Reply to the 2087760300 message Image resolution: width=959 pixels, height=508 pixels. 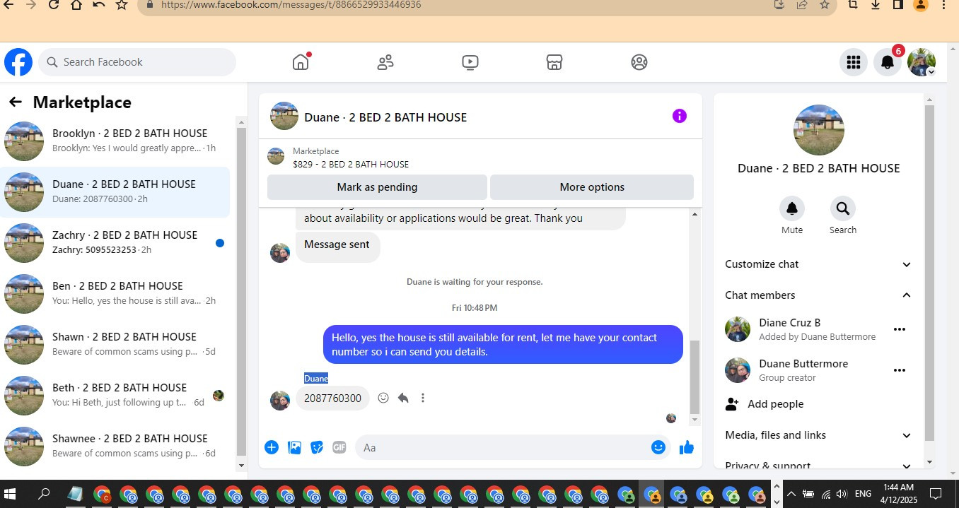(403, 398)
